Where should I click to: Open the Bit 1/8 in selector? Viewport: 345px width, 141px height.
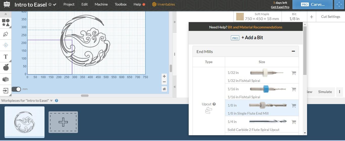pos(294,17)
